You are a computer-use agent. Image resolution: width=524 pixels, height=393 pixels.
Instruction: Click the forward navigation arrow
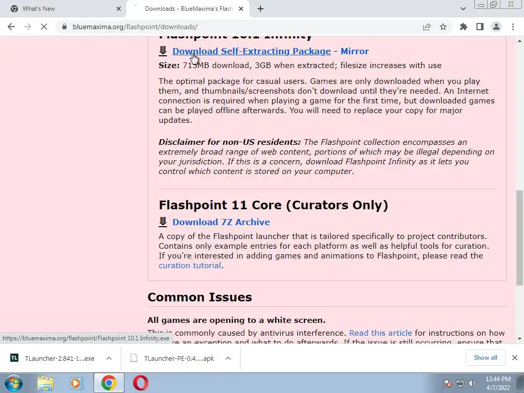28,27
